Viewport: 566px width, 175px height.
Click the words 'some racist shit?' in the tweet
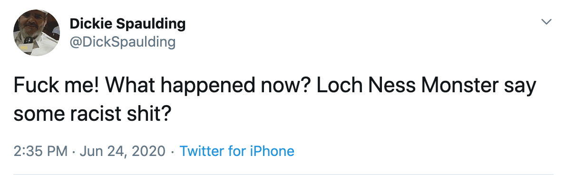(x=92, y=114)
